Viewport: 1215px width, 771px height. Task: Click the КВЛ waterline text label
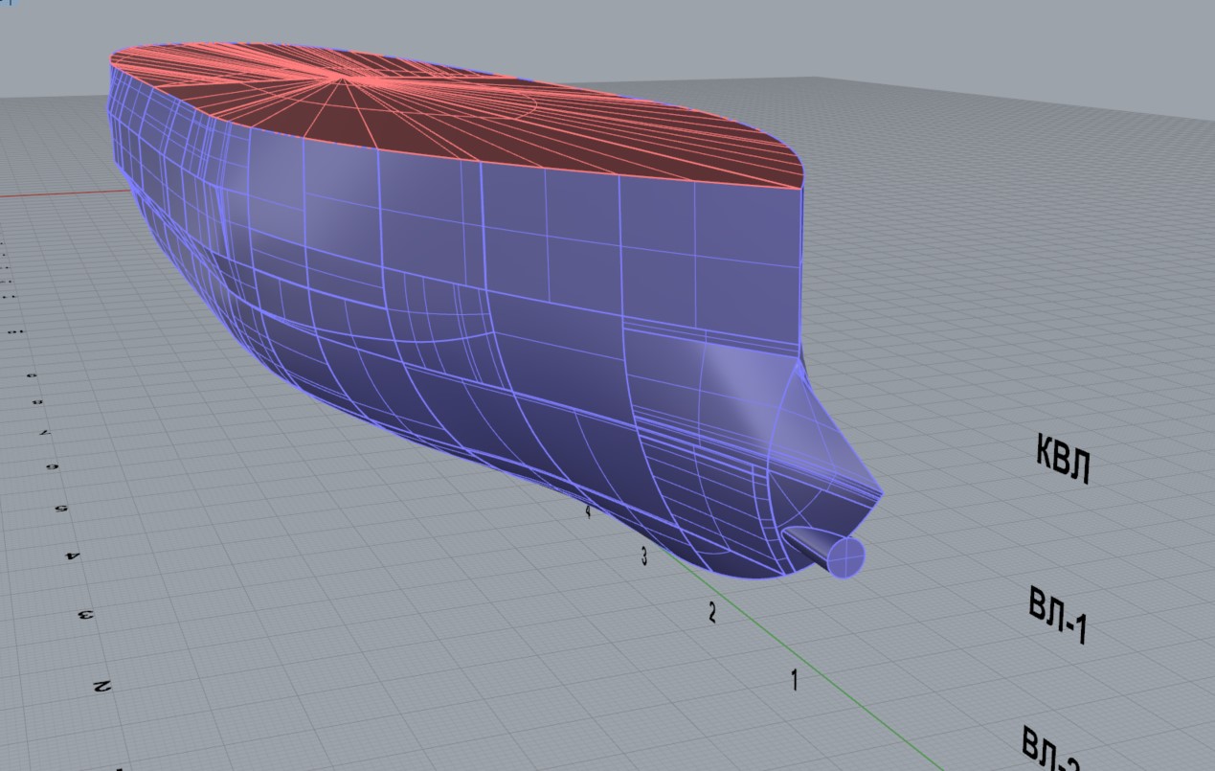pyautogui.click(x=1063, y=460)
